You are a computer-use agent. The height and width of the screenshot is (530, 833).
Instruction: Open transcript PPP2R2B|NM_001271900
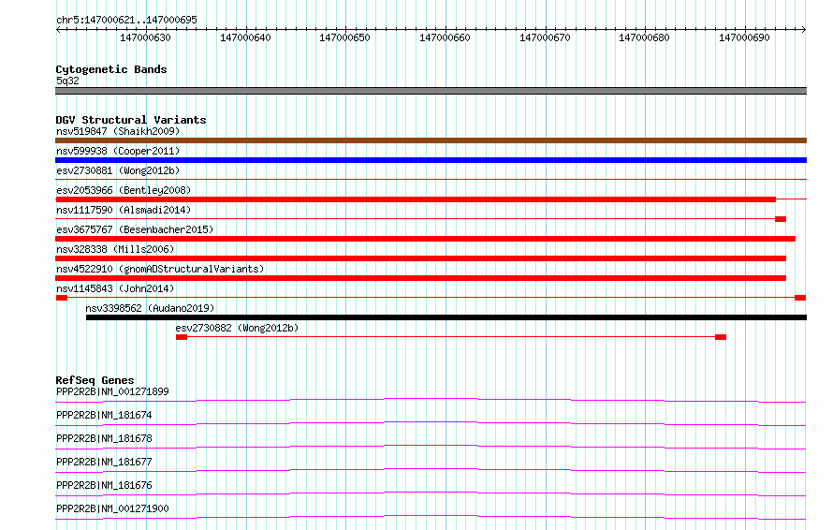(112, 508)
